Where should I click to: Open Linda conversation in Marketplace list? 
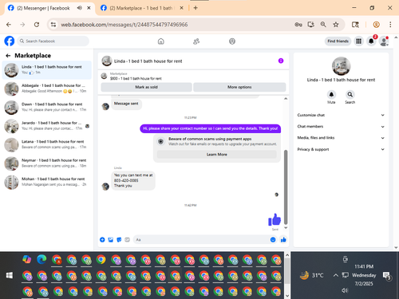coord(47,70)
